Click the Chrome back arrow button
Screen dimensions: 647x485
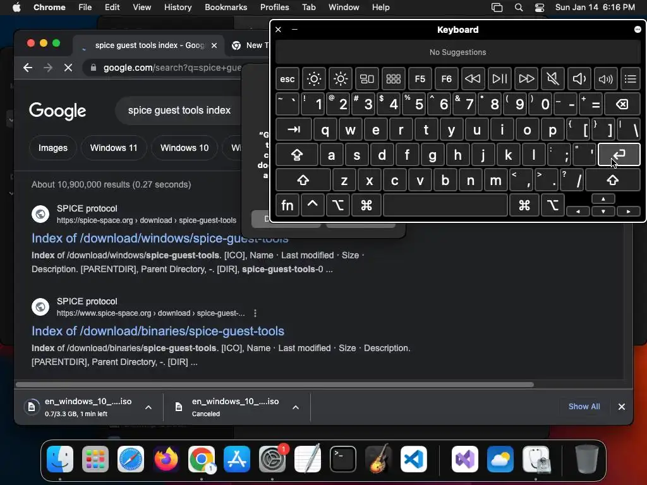28,68
